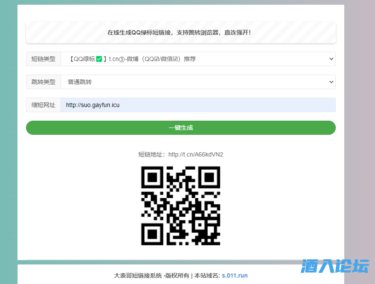Click the 缩短网址 field label
This screenshot has height=284, width=375.
click(x=44, y=105)
